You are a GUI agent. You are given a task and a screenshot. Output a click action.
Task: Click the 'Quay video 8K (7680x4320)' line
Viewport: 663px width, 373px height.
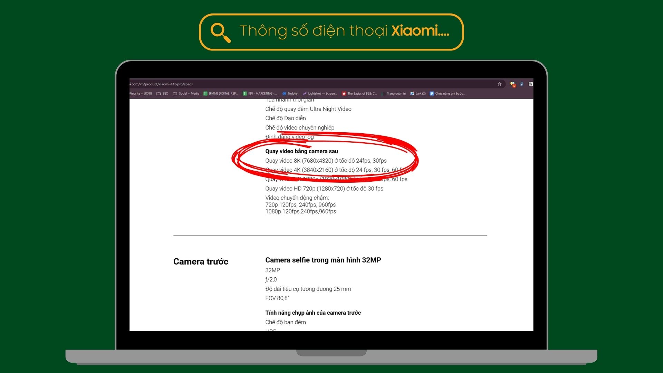tap(326, 161)
